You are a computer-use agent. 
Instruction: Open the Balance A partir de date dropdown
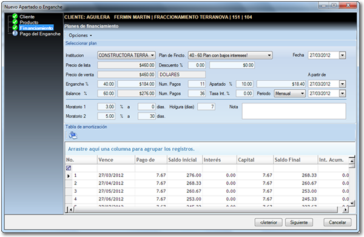[342, 94]
